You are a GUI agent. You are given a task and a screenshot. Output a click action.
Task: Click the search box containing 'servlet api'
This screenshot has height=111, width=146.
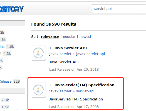[119, 9]
